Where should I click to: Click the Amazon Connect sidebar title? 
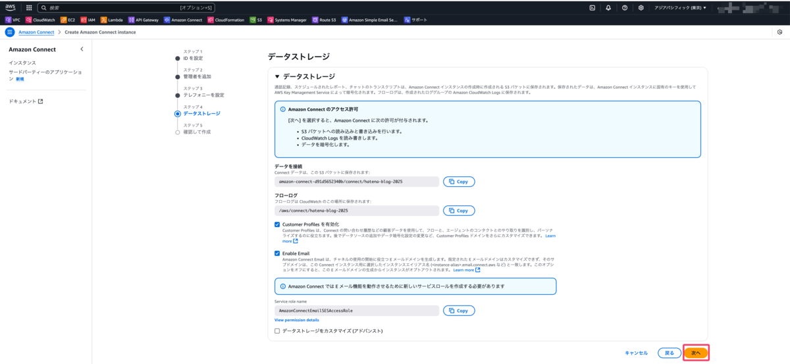tap(32, 49)
